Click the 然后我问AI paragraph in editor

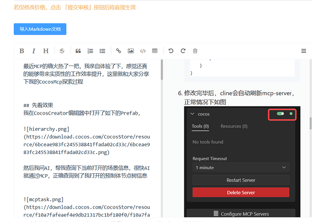tap(87, 172)
